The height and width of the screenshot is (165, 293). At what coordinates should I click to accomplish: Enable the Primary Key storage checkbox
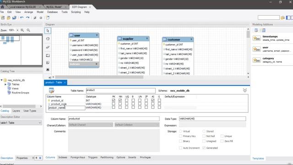[x=180, y=136]
